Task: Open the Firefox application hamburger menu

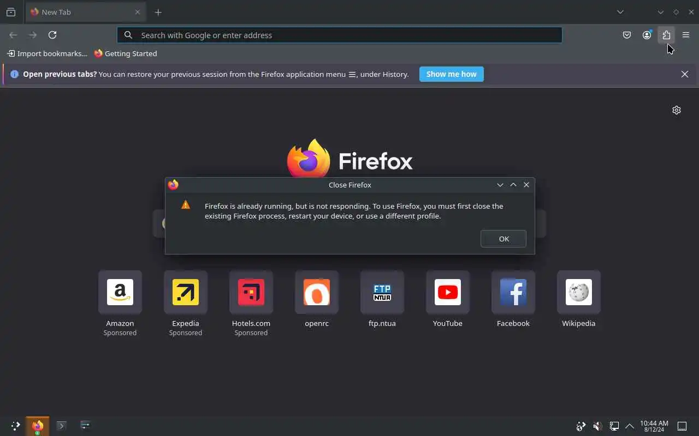Action: point(686,35)
